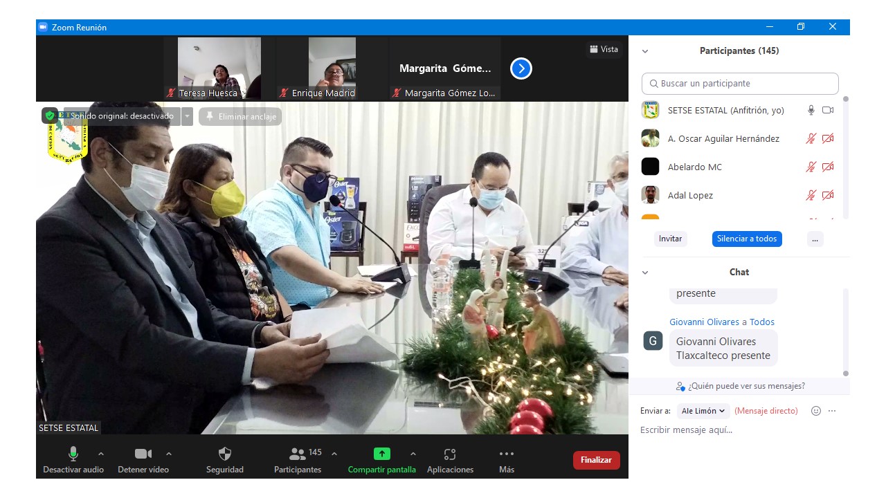Expand audio options arrow beside microphone

(x=101, y=454)
